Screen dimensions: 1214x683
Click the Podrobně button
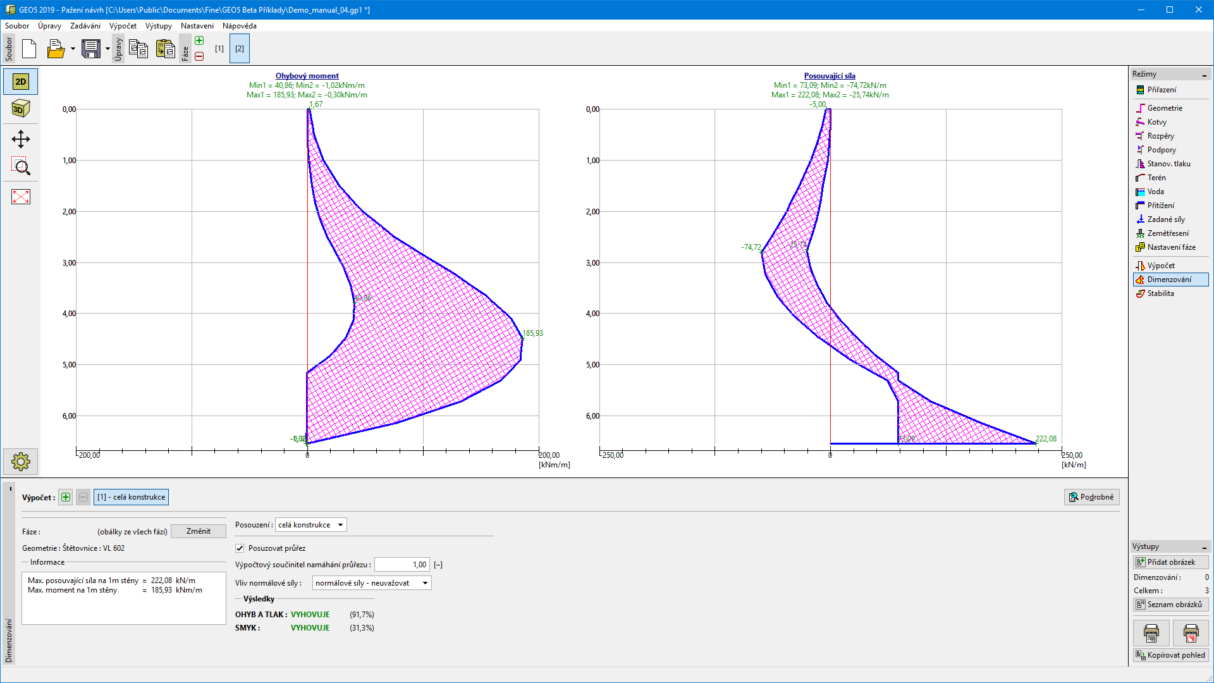coord(1091,497)
